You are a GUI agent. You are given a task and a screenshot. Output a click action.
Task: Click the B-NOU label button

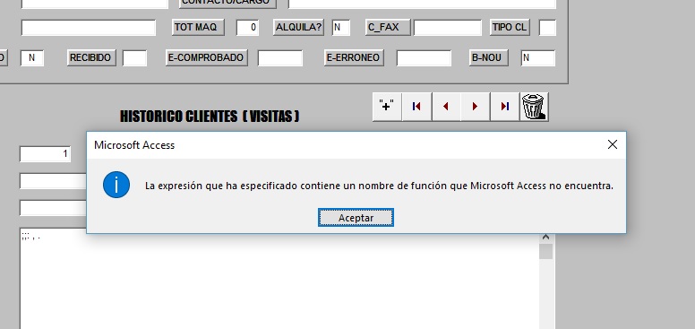point(488,57)
